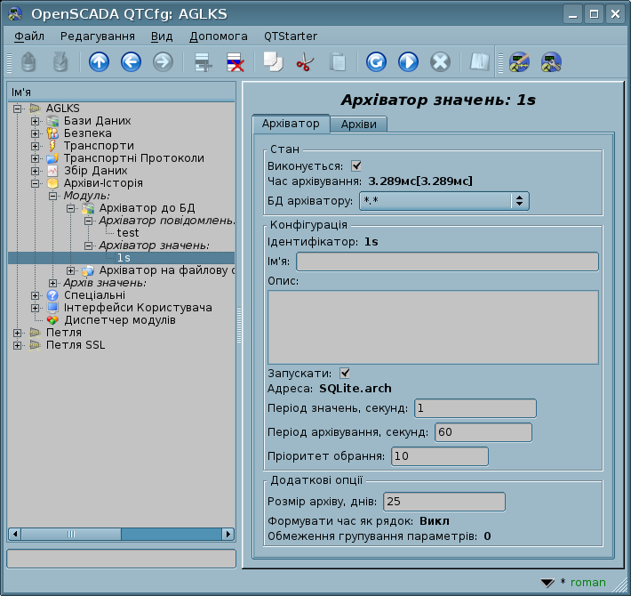Open the 'БД архіватору' combo box
This screenshot has width=631, height=596.
coord(444,201)
